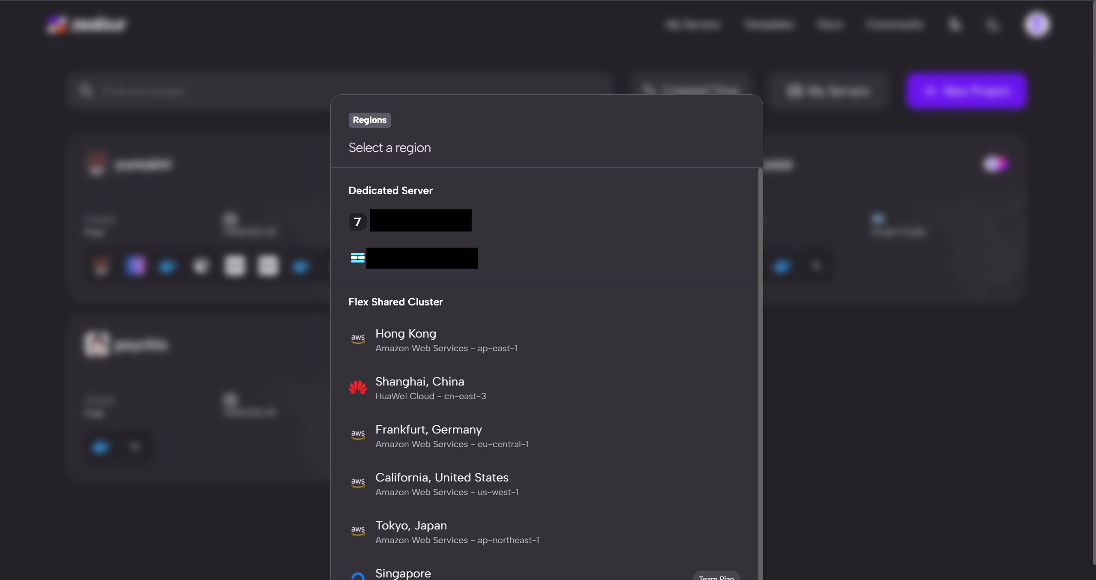Choose Tokyo, Japan ap-northeast-1 region

point(457,532)
